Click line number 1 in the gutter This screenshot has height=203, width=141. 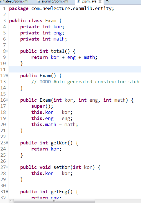4,9
